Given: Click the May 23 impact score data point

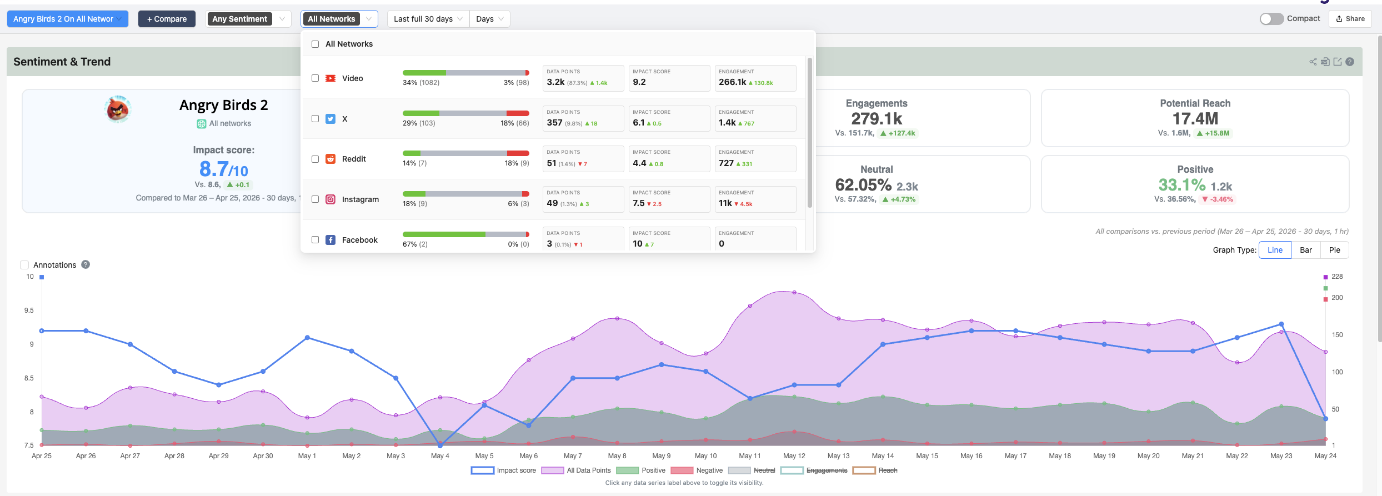Looking at the screenshot, I should pos(1281,324).
